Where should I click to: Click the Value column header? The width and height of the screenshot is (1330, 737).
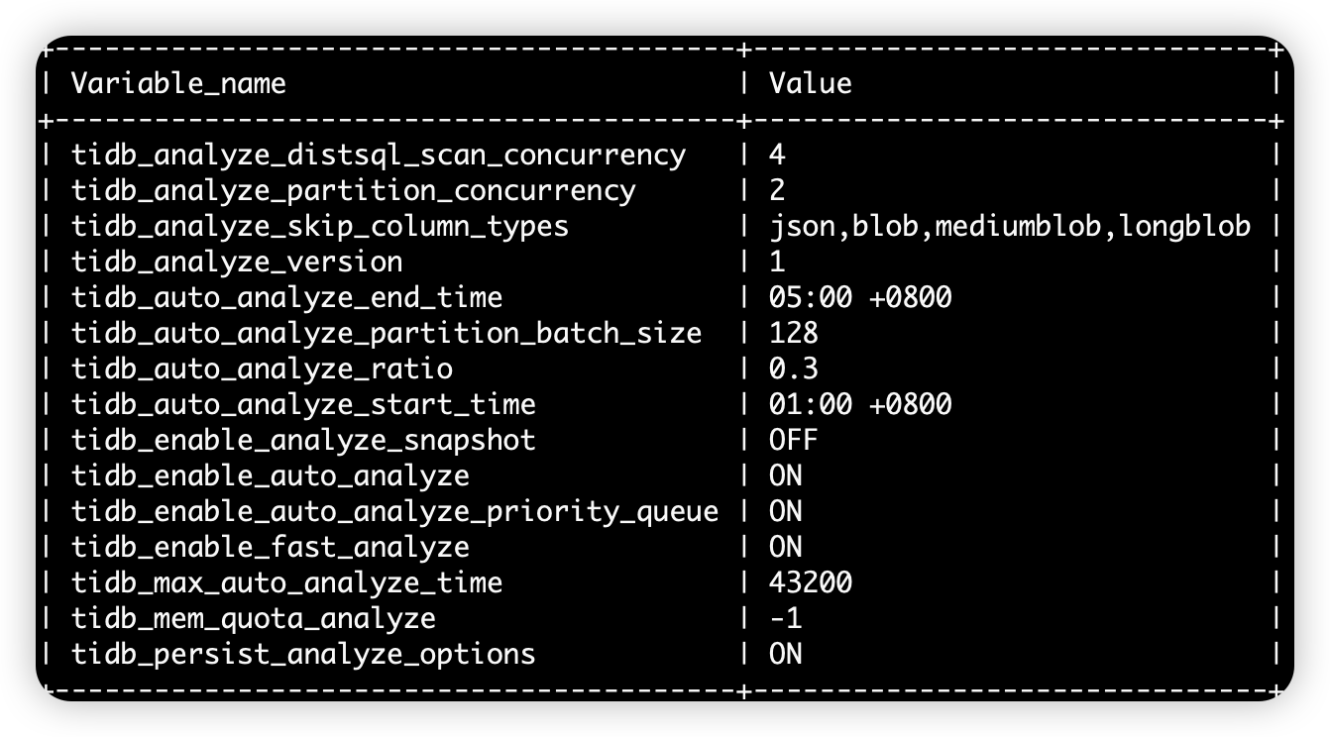[x=811, y=82]
